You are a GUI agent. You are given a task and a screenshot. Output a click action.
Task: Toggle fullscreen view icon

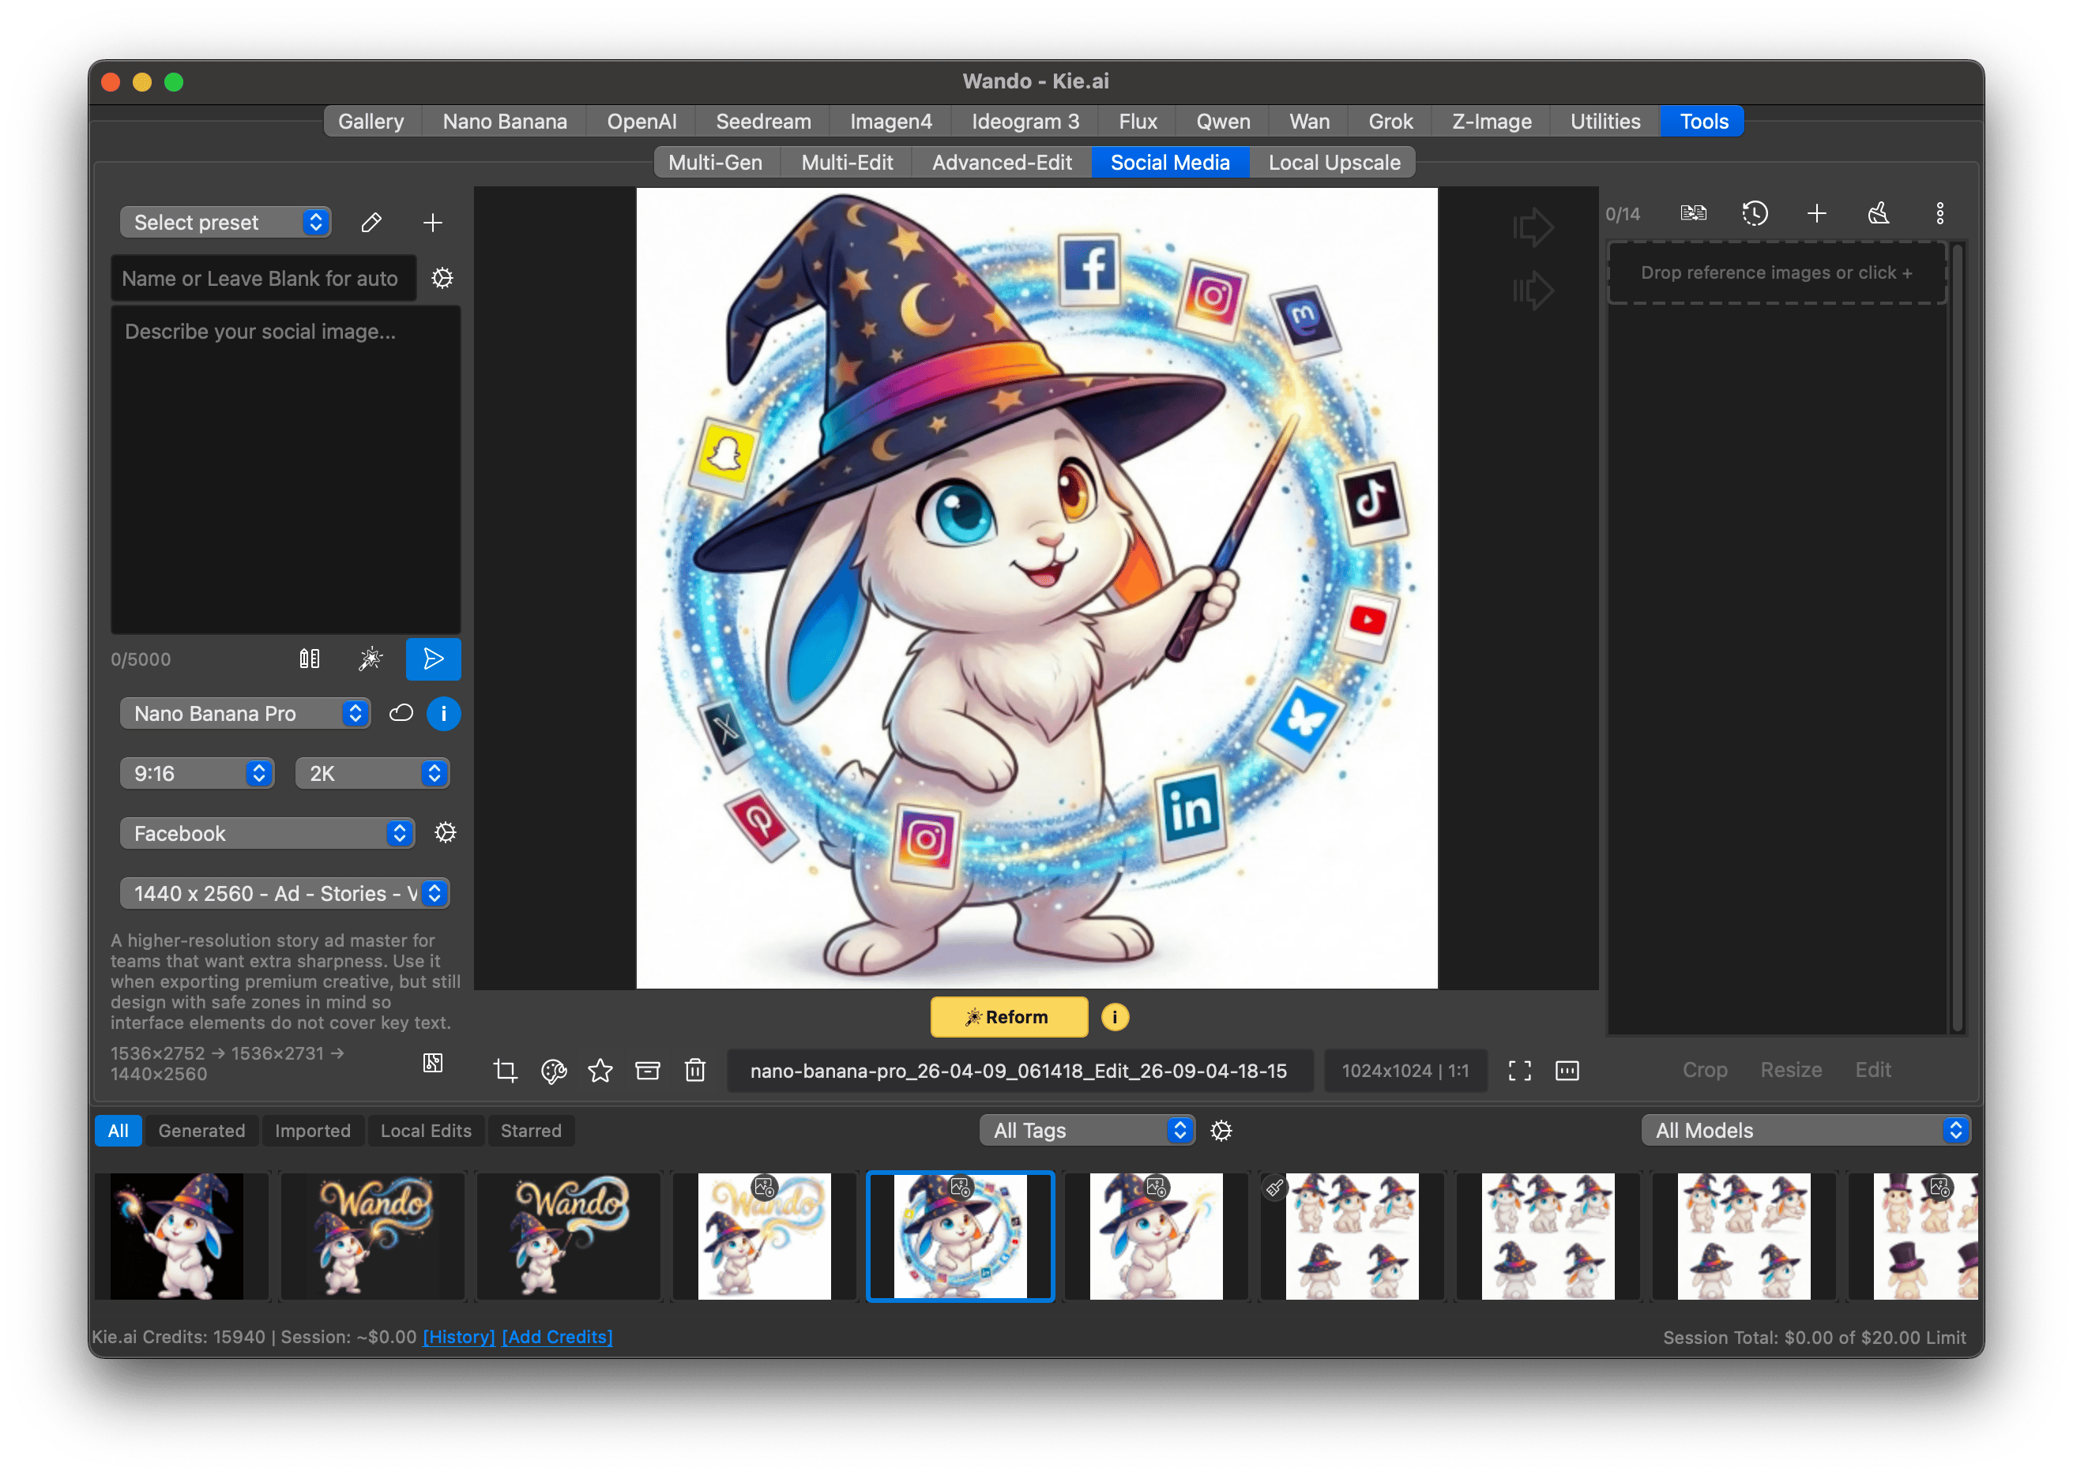click(1519, 1071)
